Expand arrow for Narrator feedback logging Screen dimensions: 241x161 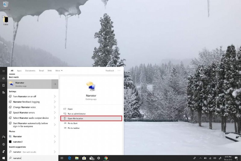[x=55, y=102]
